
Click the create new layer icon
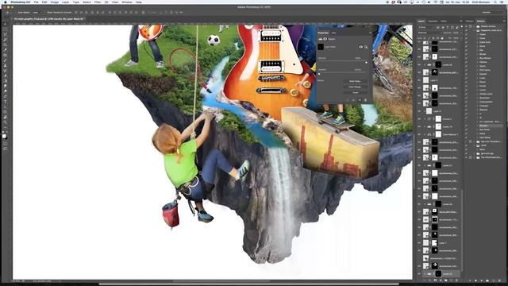(x=451, y=280)
